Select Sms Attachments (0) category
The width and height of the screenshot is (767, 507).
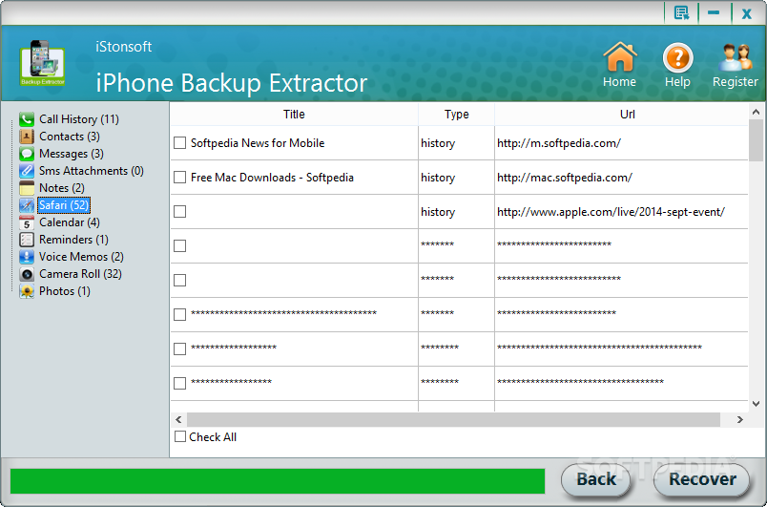[92, 171]
